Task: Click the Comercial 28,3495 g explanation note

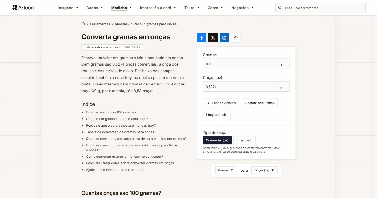Action: [x=241, y=150]
